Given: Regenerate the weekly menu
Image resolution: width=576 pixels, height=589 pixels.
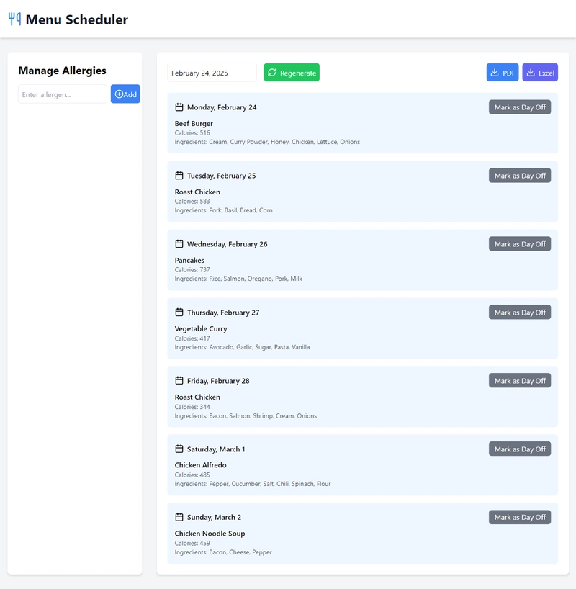Looking at the screenshot, I should pyautogui.click(x=292, y=73).
